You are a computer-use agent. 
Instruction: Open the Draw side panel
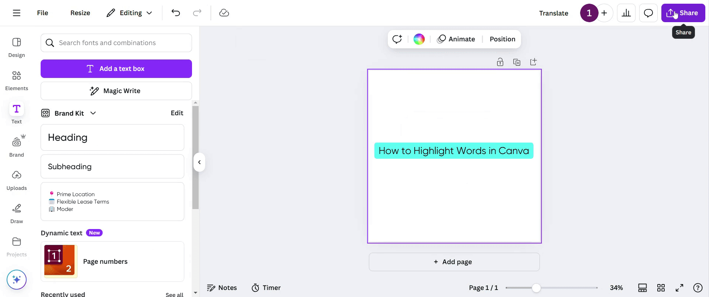17,214
